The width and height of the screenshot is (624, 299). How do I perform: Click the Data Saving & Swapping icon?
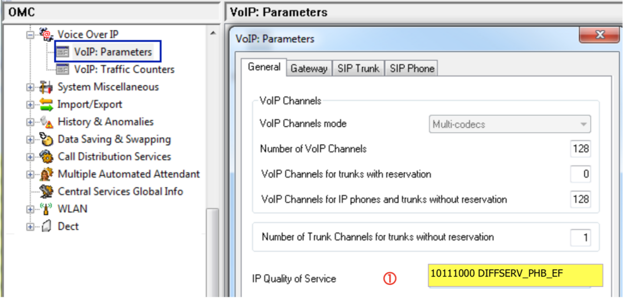46,140
